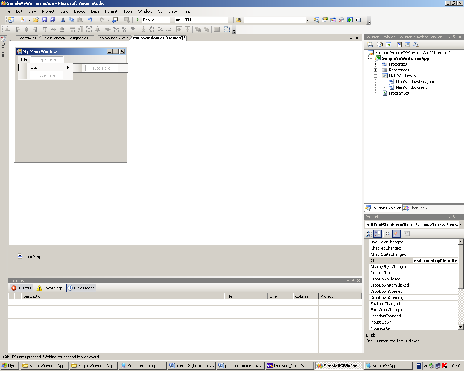The width and height of the screenshot is (464, 371).
Task: Open the Community menu
Action: tap(167, 11)
